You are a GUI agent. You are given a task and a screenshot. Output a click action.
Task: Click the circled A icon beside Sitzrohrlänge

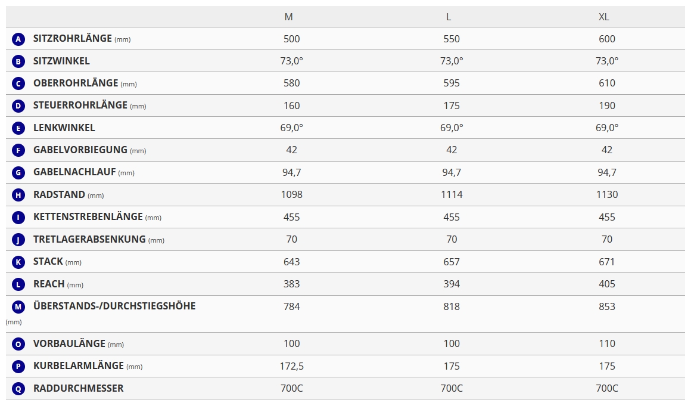coord(18,39)
